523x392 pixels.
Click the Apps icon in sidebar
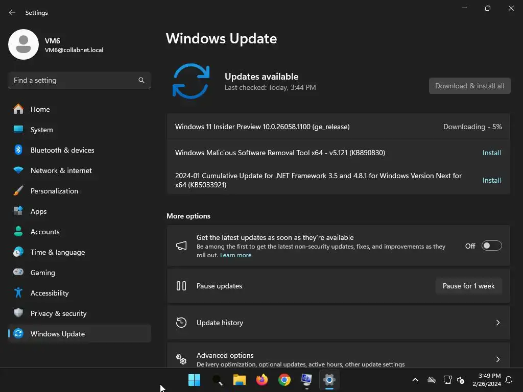point(18,211)
